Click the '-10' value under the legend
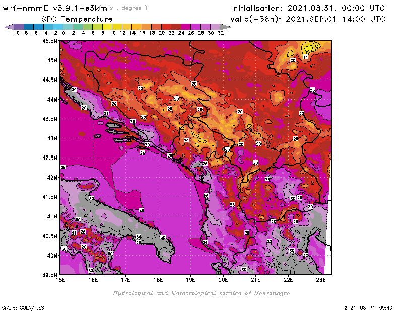The height and width of the screenshot is (311, 403). pos(15,33)
